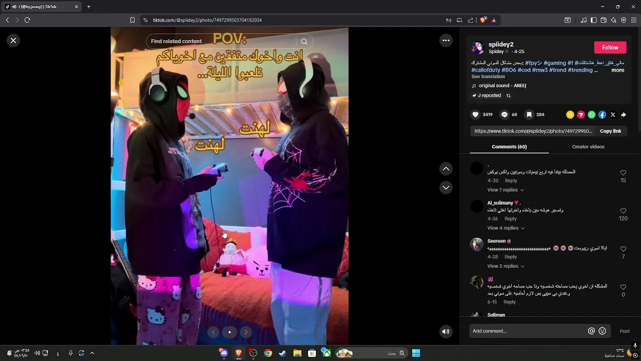Reload the browser page
Screen dimensions: 641x361
pos(27,20)
